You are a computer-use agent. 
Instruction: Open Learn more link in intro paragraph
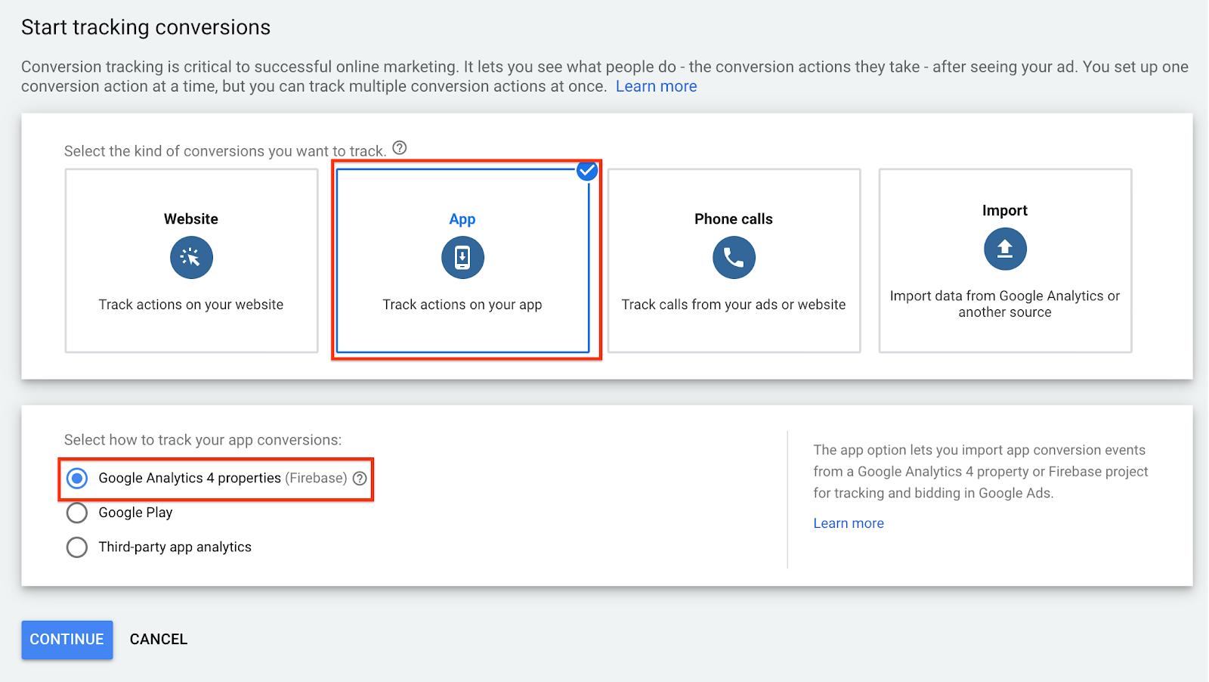(x=656, y=86)
